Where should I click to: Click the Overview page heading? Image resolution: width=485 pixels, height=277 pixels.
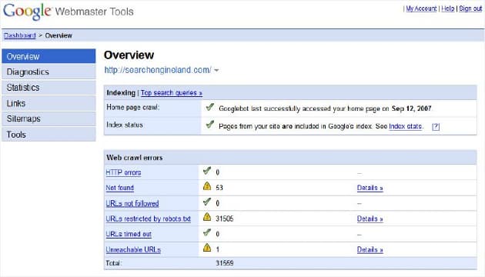click(129, 55)
